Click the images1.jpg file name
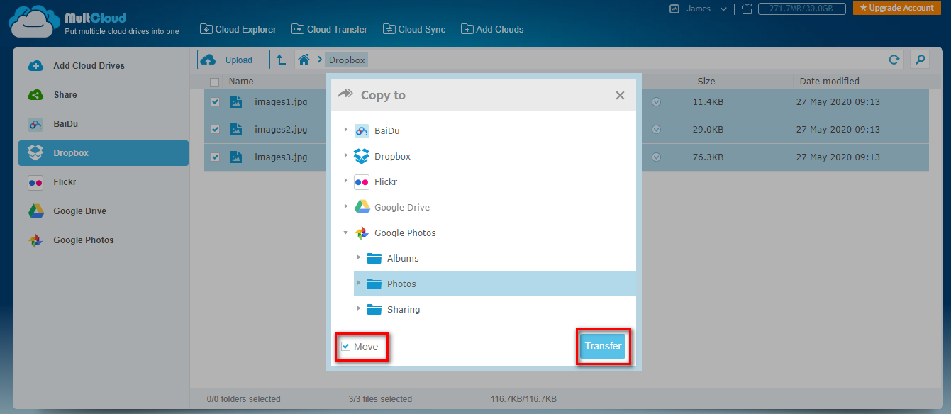 click(x=281, y=102)
